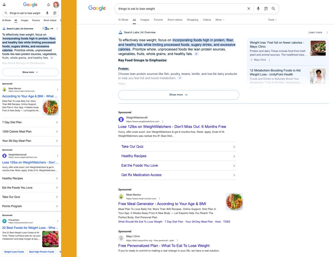Click link icon after mobile overview paragraph
Screen dimensions: 334x257
(52, 58)
